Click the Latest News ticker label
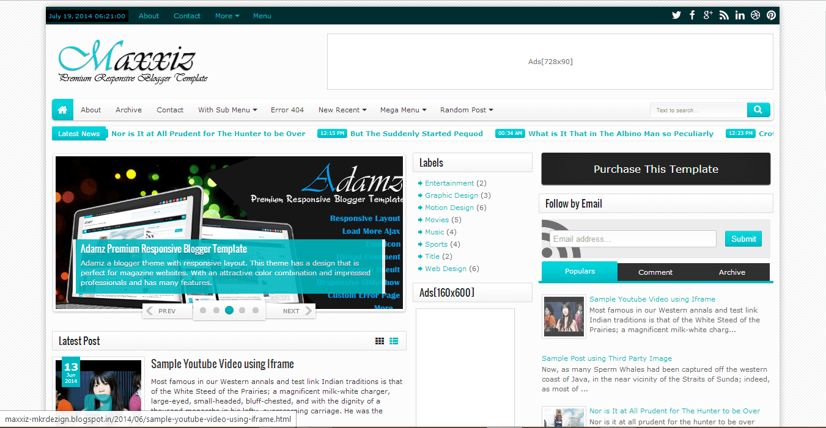This screenshot has width=826, height=428. (x=79, y=134)
